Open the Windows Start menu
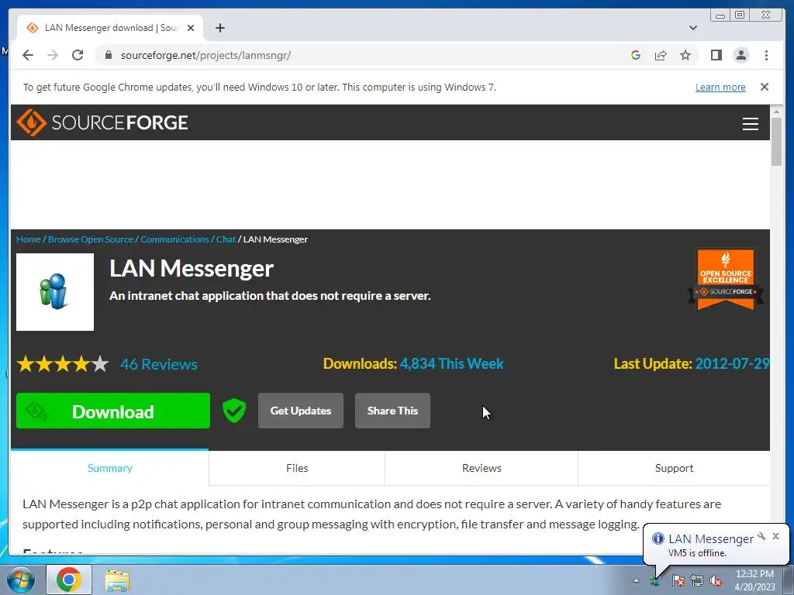794x595 pixels. [x=21, y=580]
